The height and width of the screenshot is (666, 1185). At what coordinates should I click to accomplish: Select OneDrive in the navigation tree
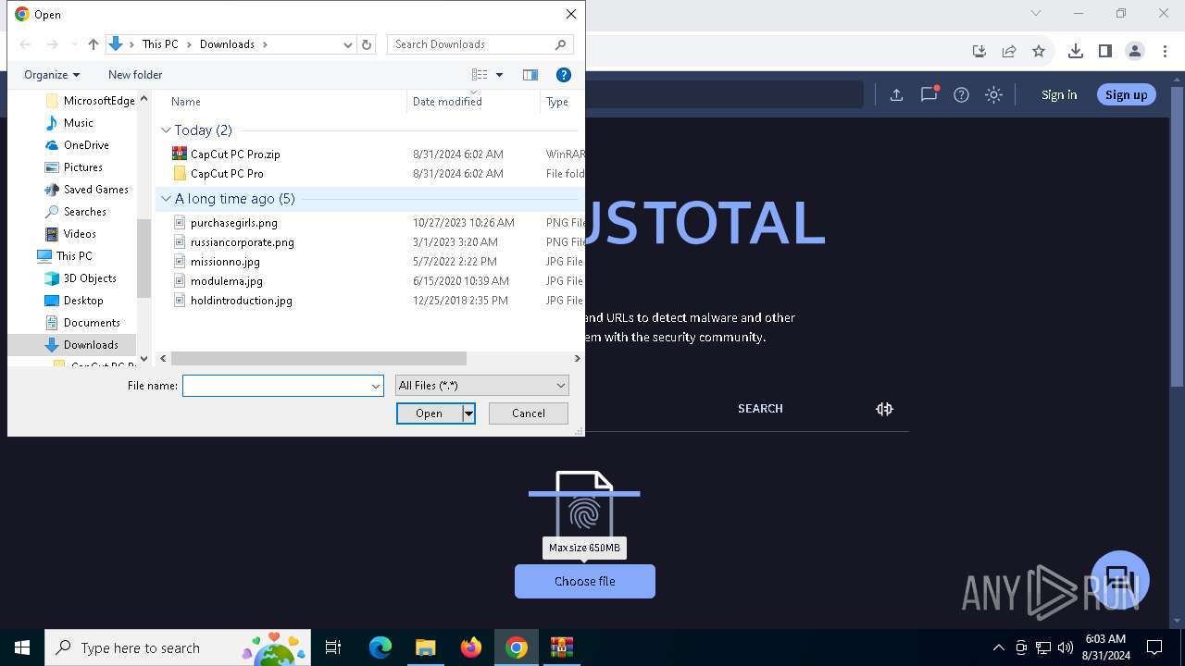[x=86, y=145]
